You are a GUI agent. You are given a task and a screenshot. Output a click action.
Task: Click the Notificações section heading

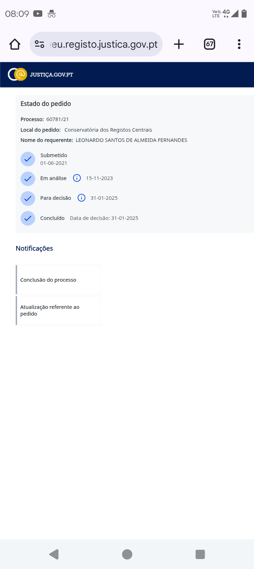point(35,248)
